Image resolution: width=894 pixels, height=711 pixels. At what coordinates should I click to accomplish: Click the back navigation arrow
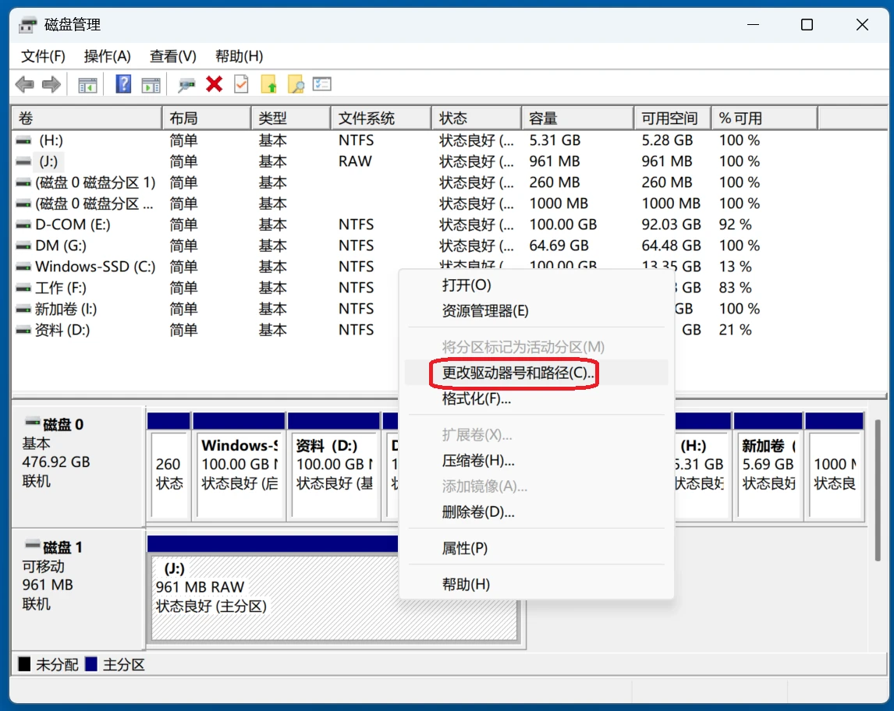pyautogui.click(x=24, y=84)
